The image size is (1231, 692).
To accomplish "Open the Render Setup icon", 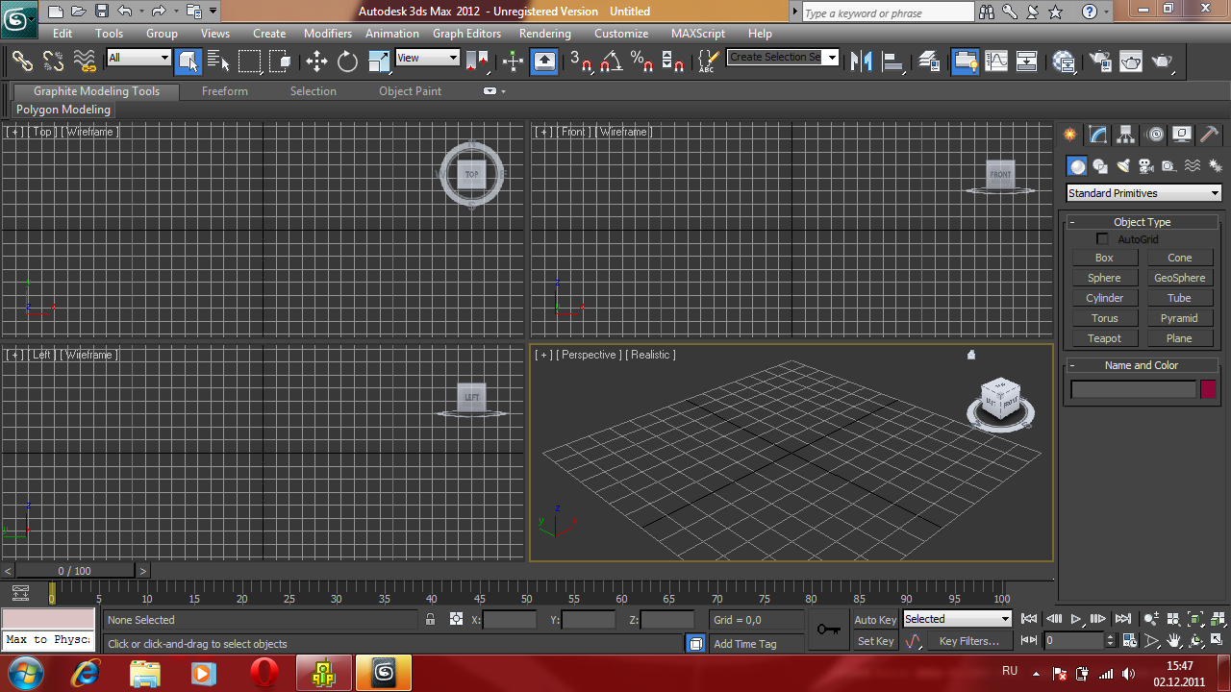I will (1100, 62).
